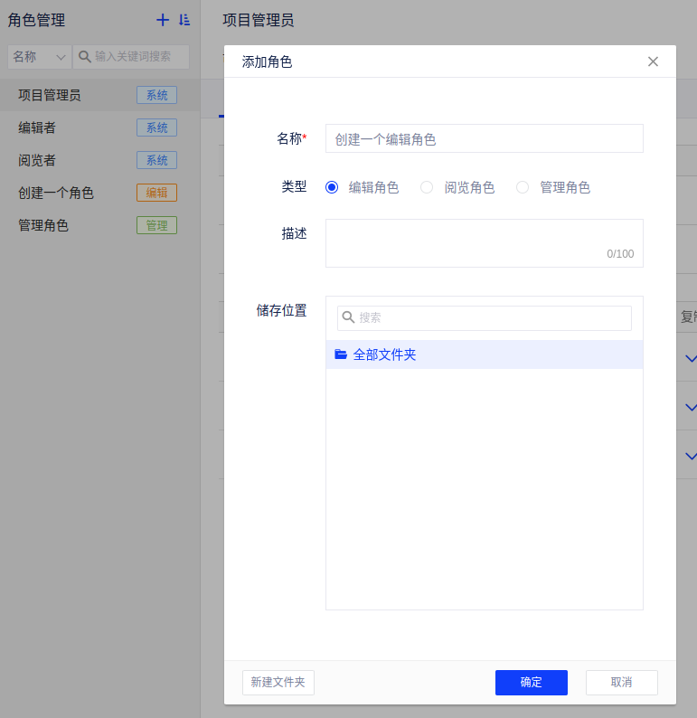The width and height of the screenshot is (697, 718).
Task: Click the 管理 tag beside 管理角色
Action: coord(156,225)
